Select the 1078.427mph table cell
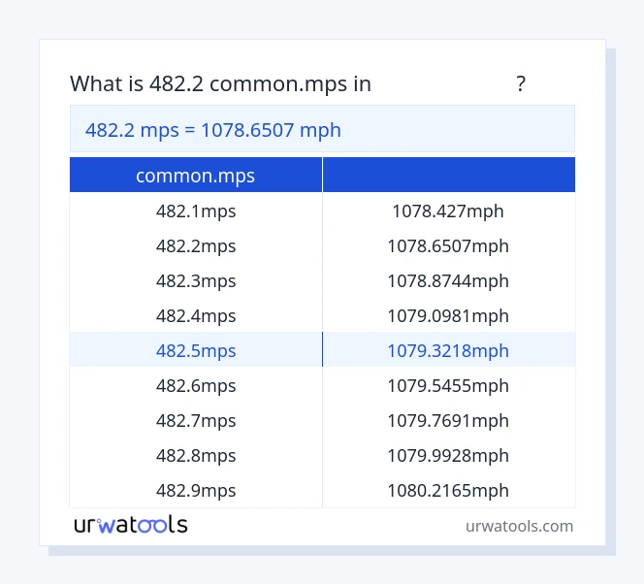 click(448, 211)
